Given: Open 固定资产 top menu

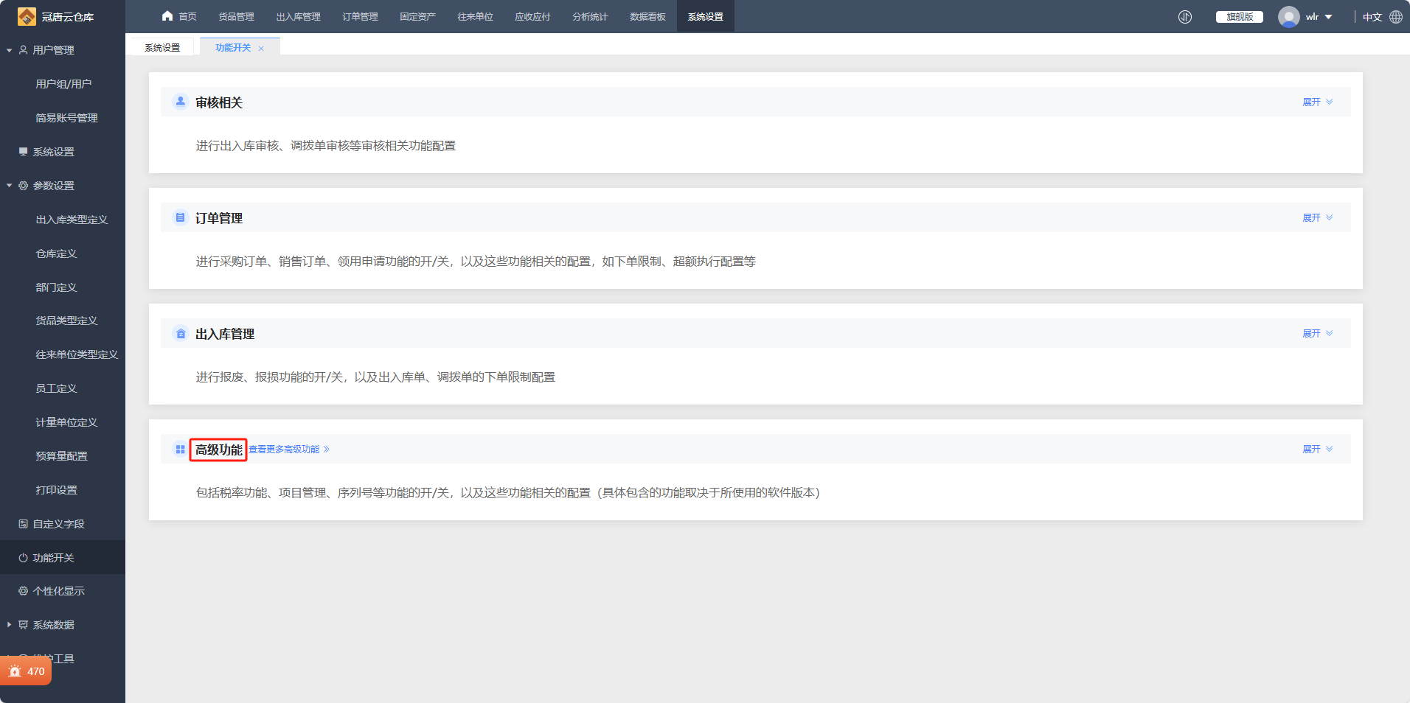Looking at the screenshot, I should pos(417,17).
